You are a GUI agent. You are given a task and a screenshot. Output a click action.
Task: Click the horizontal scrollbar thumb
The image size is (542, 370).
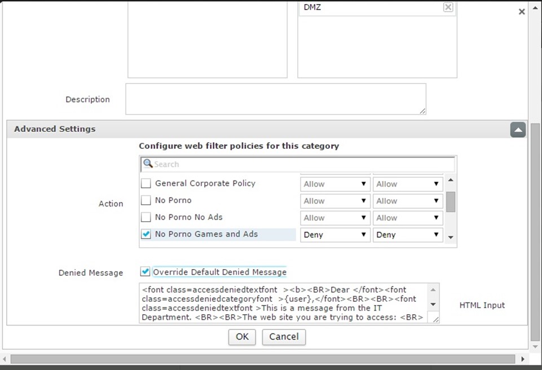[263, 359]
